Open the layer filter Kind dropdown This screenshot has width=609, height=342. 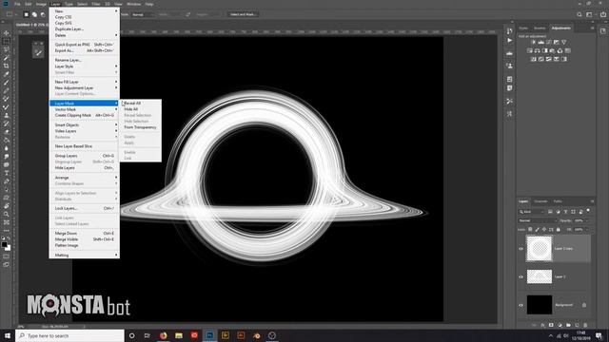pyautogui.click(x=531, y=212)
